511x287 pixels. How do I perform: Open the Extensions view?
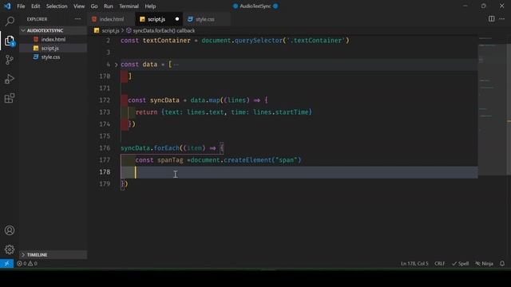[10, 98]
